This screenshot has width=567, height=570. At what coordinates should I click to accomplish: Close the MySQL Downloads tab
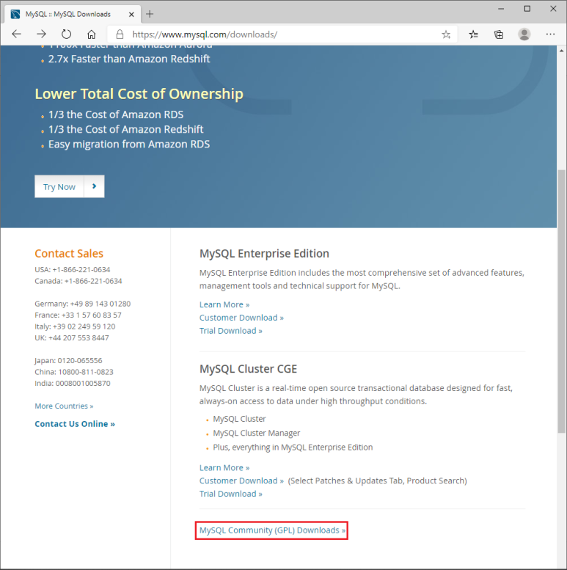click(x=131, y=15)
